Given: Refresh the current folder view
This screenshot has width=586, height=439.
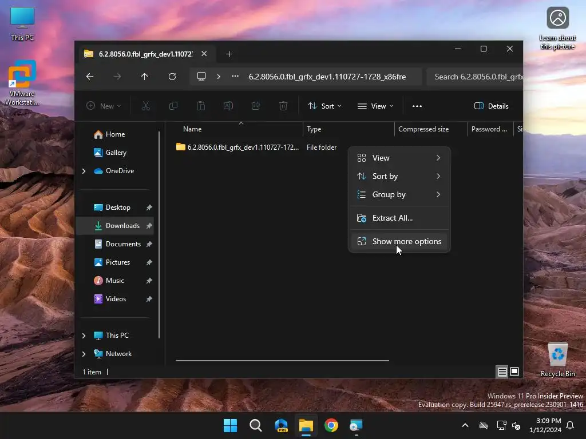Looking at the screenshot, I should coord(172,77).
